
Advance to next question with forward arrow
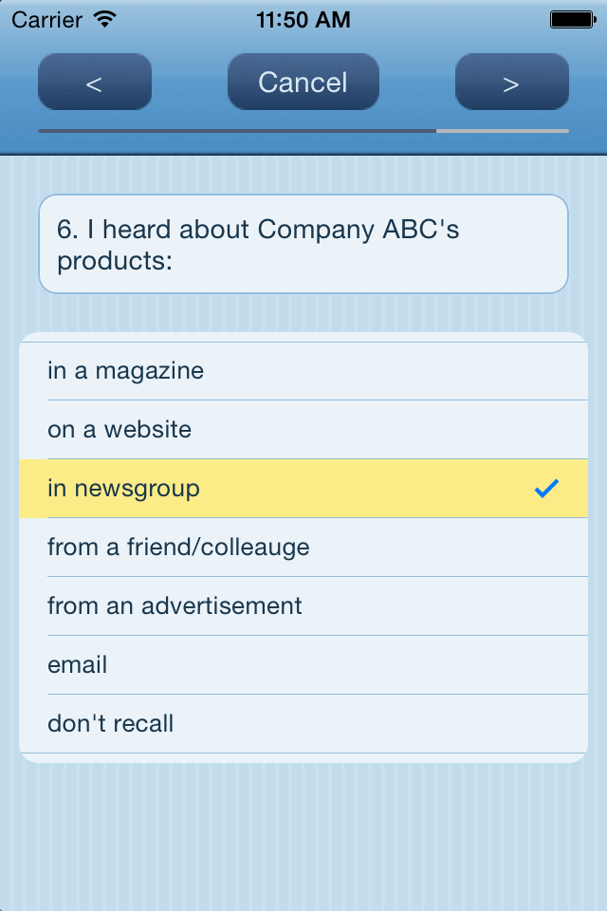pyautogui.click(x=512, y=83)
